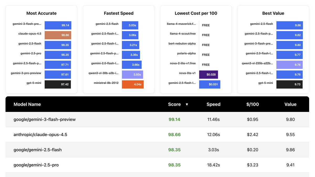
Task: Click the qwen3-vl-235b value bar
Action: point(289,65)
